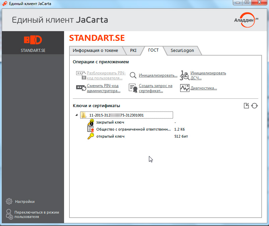The image size is (269, 226).
Task: Click the refresh icon above keys list
Action: pyautogui.click(x=255, y=106)
